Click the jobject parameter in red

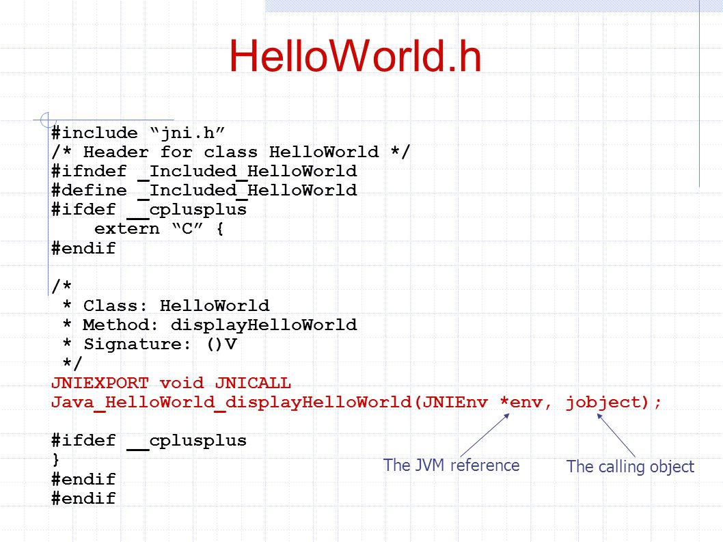602,403
